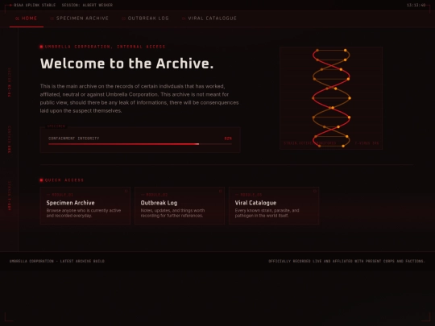This screenshot has height=326, width=435.
Task: Click the "Welcome to the Archive." heading
Action: pyautogui.click(x=126, y=64)
